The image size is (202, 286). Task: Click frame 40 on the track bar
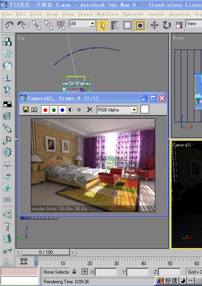(x=143, y=263)
